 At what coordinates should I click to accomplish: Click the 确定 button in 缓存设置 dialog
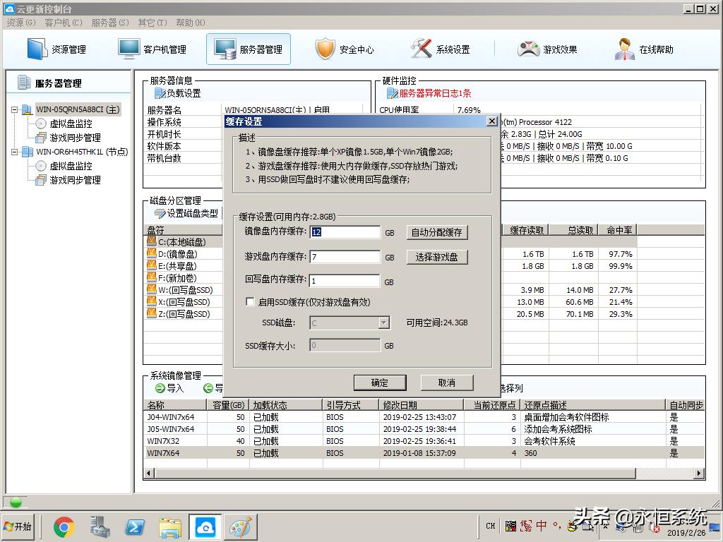[x=380, y=383]
